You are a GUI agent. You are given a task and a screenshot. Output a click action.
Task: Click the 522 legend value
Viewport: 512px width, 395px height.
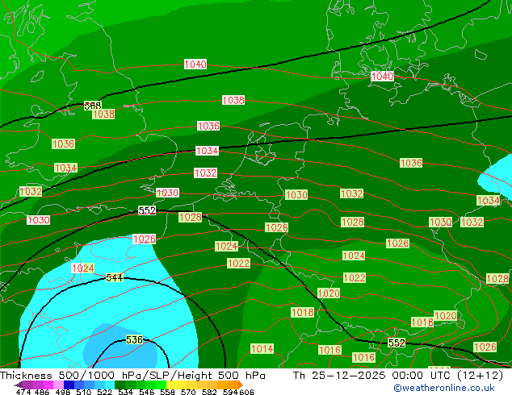tap(104, 392)
